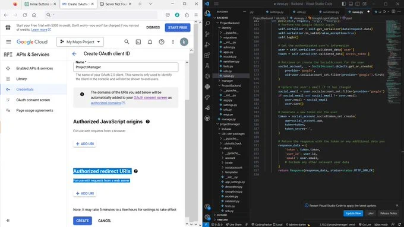
Task: Open the Extensions view in VS Code
Action: point(207,55)
